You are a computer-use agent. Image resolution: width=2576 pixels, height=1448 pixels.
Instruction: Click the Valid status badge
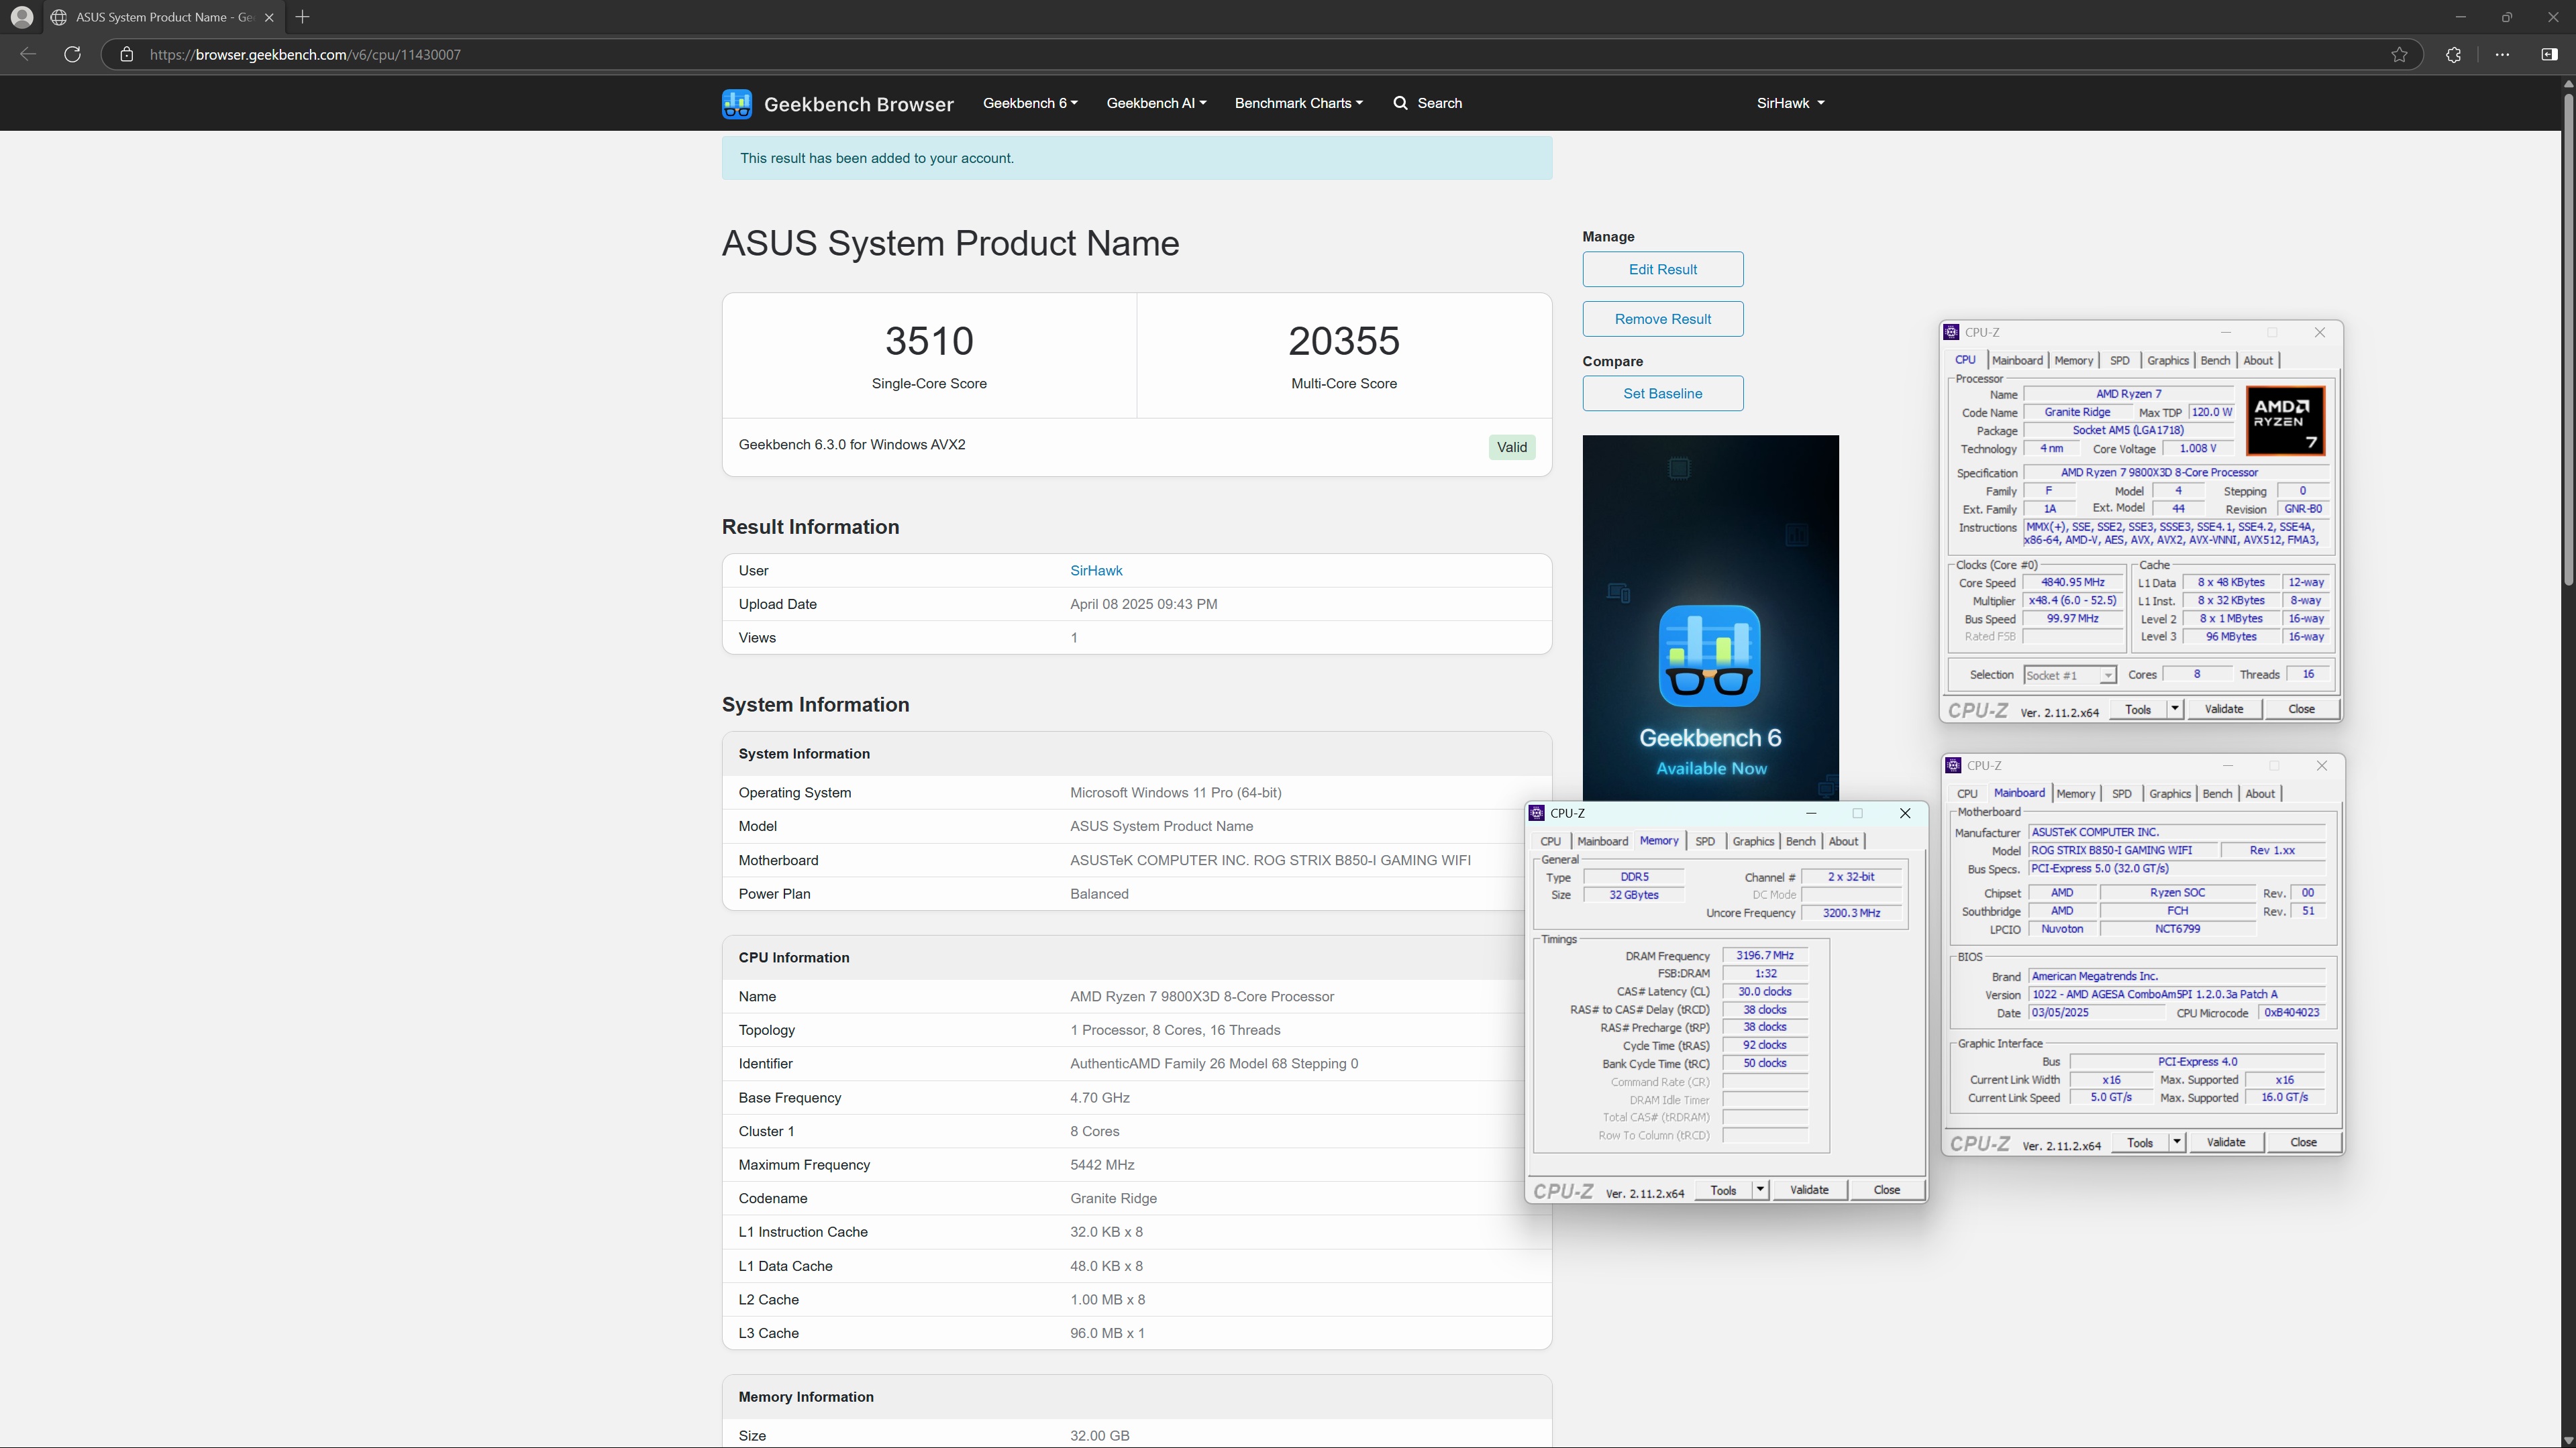[x=1511, y=447]
